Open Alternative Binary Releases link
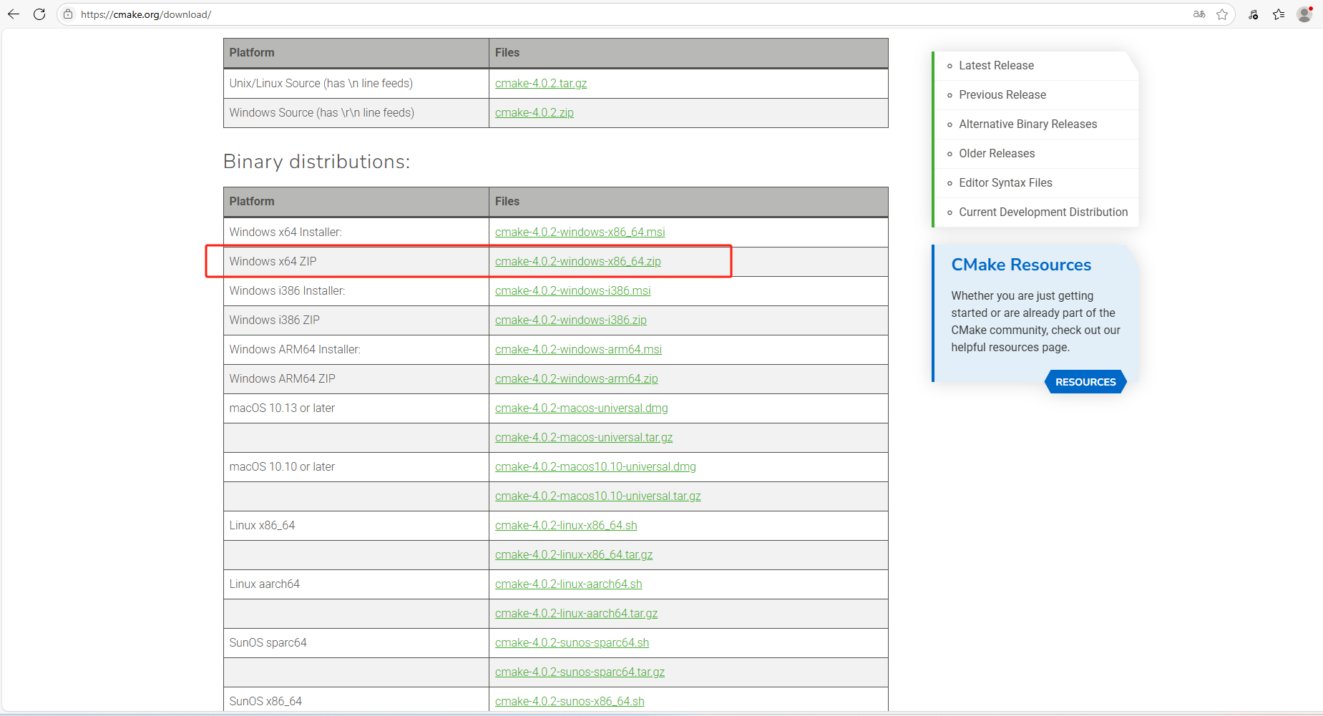The height and width of the screenshot is (716, 1323). click(x=1028, y=124)
